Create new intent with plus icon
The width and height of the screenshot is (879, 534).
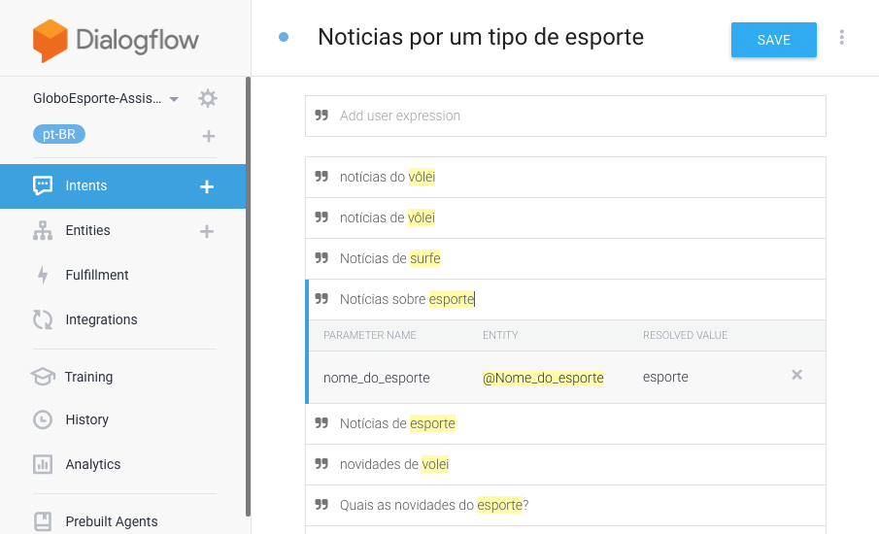pos(207,186)
